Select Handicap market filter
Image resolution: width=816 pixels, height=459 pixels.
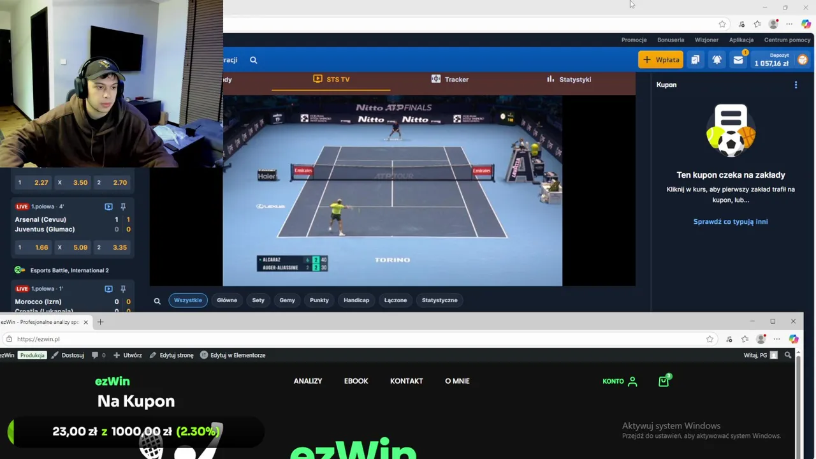pos(356,300)
